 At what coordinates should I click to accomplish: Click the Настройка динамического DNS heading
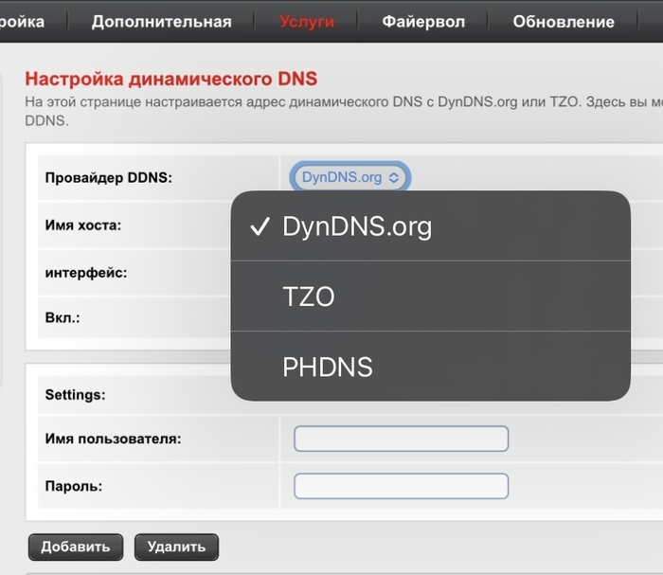click(x=170, y=79)
